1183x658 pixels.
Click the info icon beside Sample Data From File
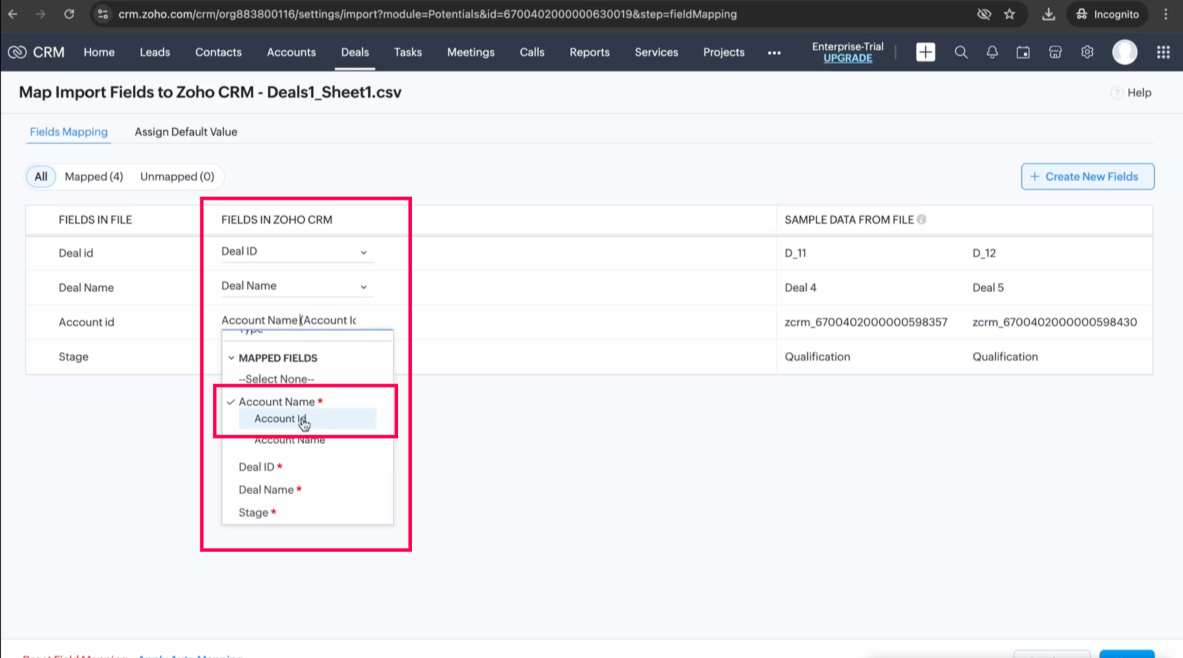click(x=921, y=220)
